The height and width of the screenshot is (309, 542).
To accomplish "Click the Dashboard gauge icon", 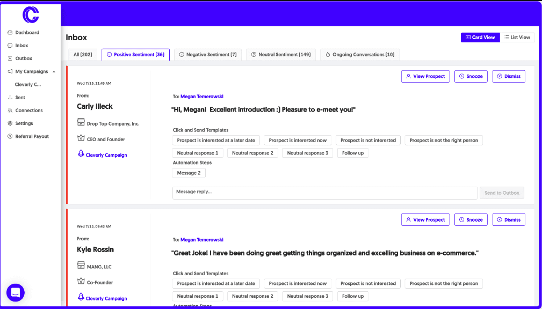I will pos(10,32).
